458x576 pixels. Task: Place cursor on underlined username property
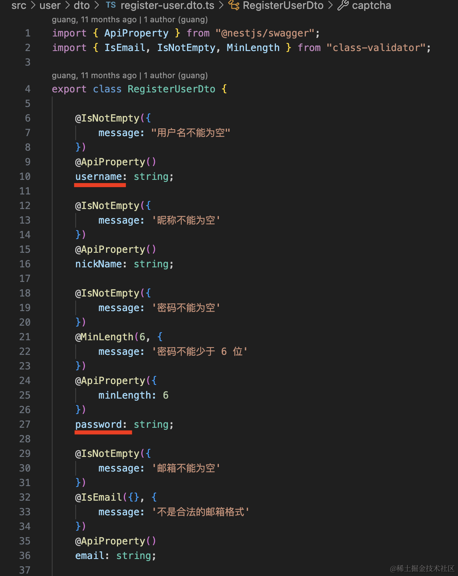click(99, 177)
